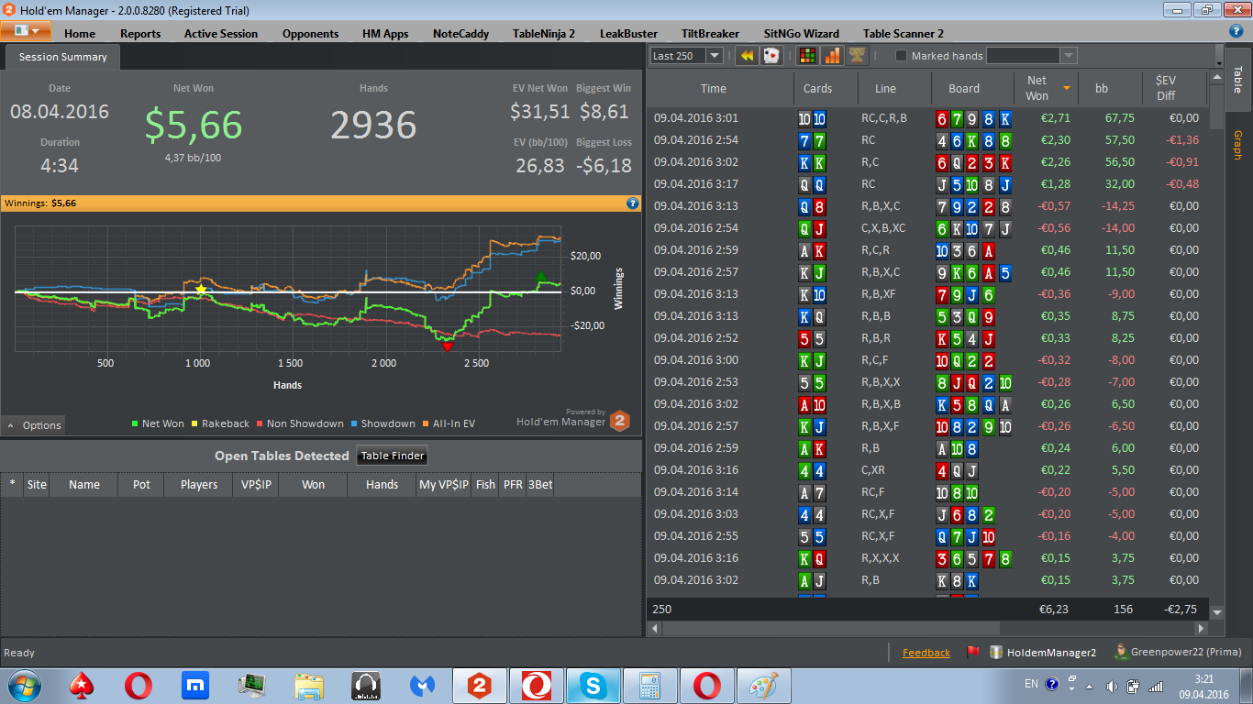Select the 09.04.2016 3:17 hand row

(927, 184)
